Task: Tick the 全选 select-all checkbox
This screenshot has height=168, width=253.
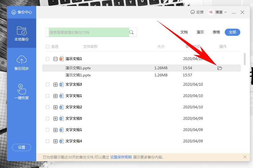Action: click(x=47, y=46)
